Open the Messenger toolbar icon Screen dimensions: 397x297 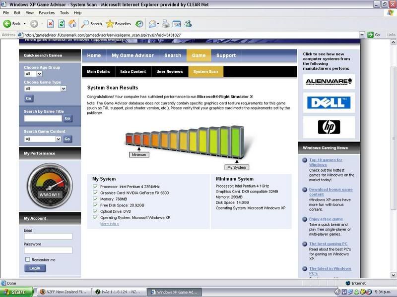coord(188,24)
